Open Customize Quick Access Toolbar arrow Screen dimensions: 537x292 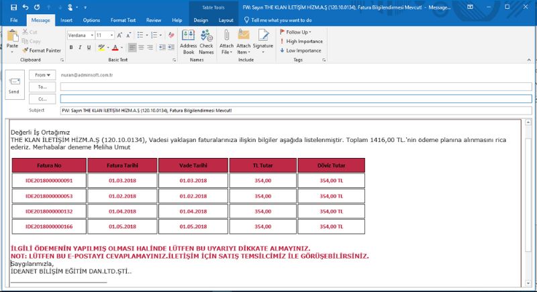85,7
